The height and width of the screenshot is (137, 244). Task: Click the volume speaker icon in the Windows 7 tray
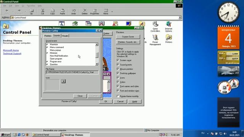tap(225, 134)
